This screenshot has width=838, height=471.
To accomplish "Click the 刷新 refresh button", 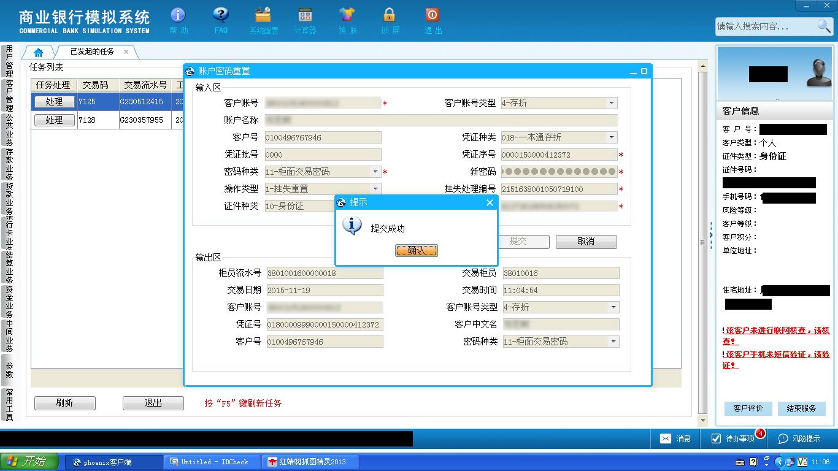I will (x=64, y=403).
